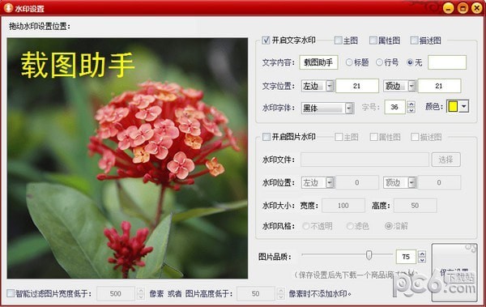The height and width of the screenshot is (307, 486).
Task: Decrease image quality with down arrow
Action: click(422, 260)
